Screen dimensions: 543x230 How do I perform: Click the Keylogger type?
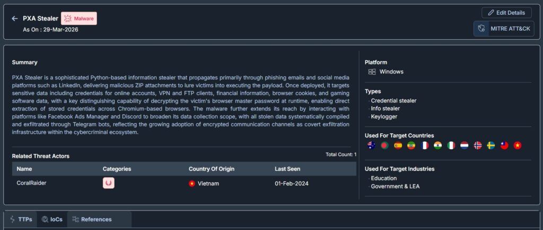(384, 116)
